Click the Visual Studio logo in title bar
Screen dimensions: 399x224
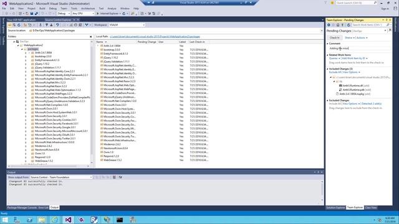click(4, 4)
